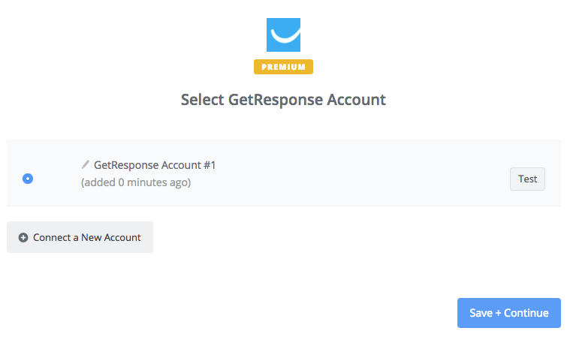The image size is (567, 343).
Task: Click the plus icon beside Connect a New Account
Action: pyautogui.click(x=23, y=237)
